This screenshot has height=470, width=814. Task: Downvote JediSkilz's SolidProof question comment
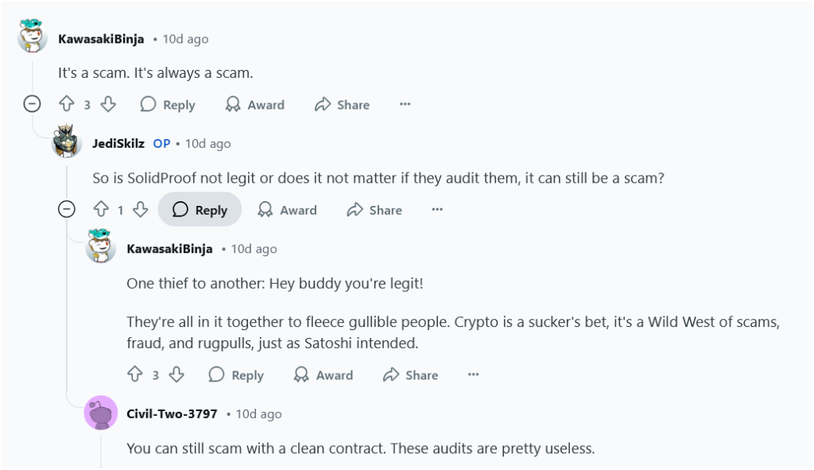(x=141, y=209)
